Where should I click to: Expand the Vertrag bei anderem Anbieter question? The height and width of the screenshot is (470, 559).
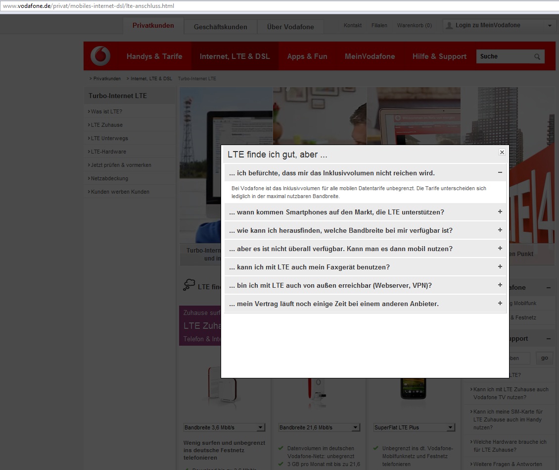[500, 303]
